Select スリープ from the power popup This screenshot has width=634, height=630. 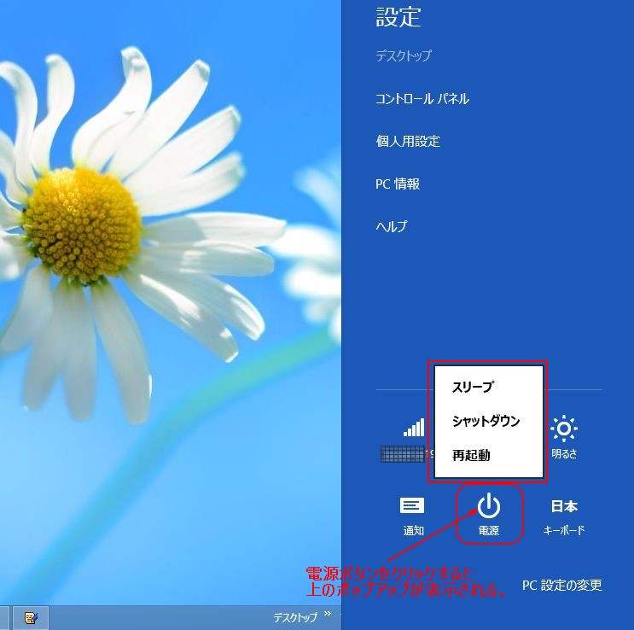tap(473, 387)
